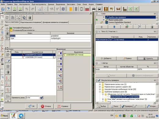Expand Пересечение здания и дороги (6) node
The width and height of the screenshot is (159, 119).
100,87
